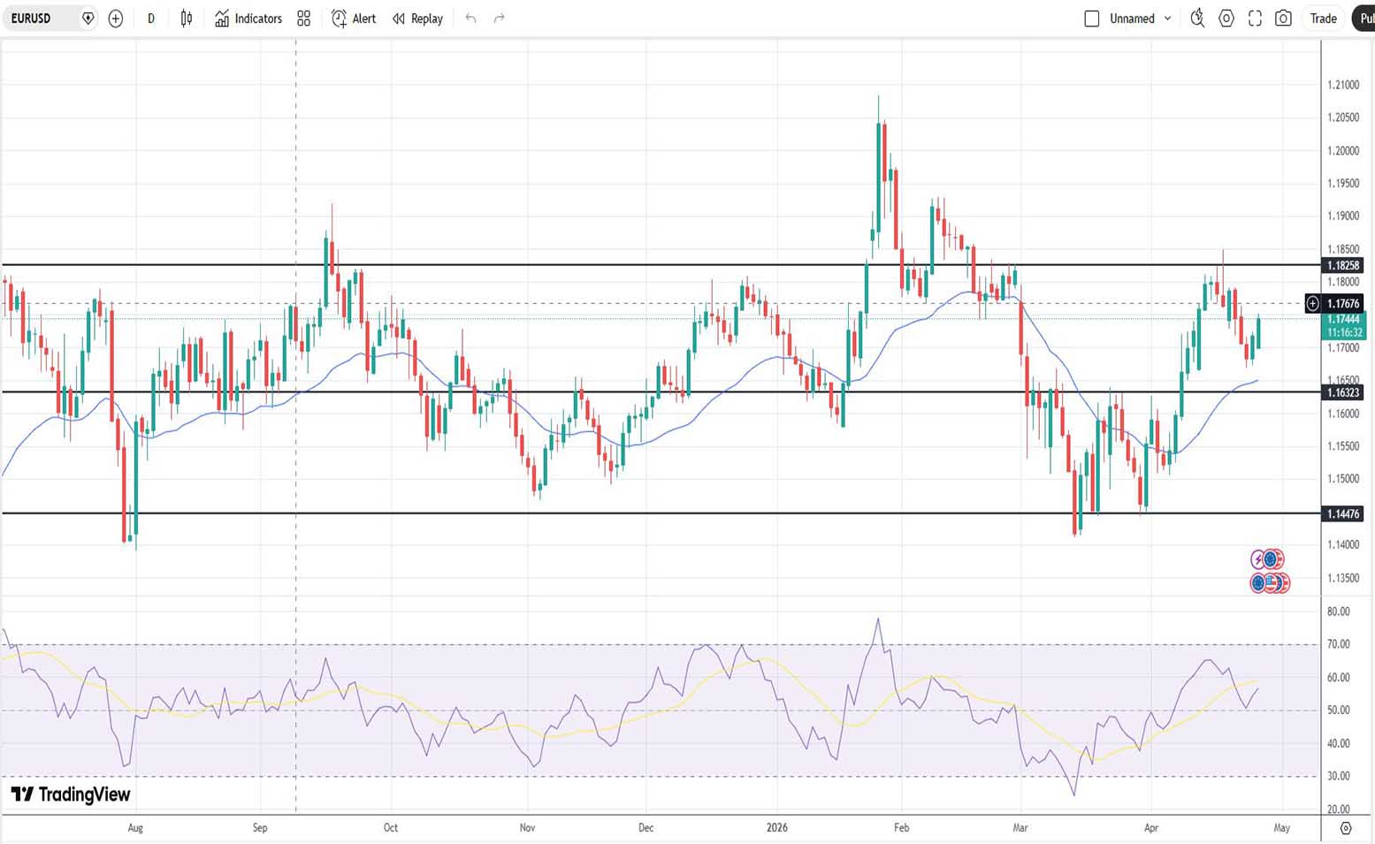Click the Trade button

[1323, 19]
